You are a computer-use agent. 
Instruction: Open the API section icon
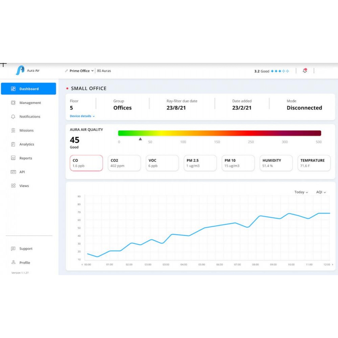coord(13,172)
